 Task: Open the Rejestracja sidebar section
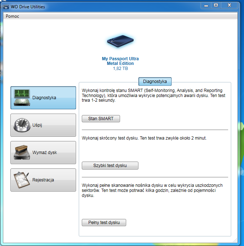tap(43, 180)
